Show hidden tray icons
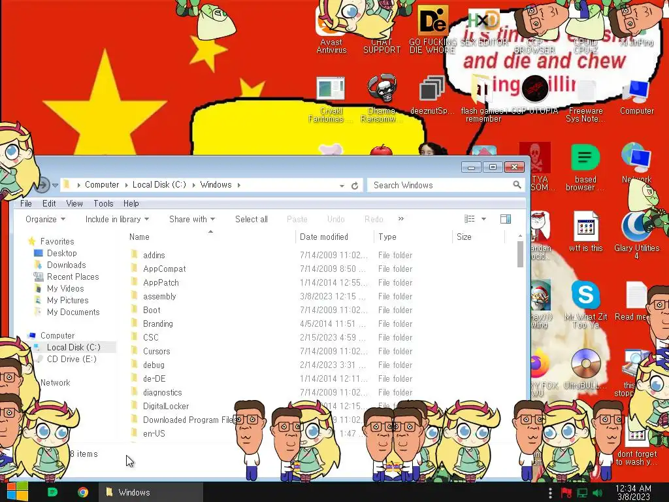Image resolution: width=669 pixels, height=502 pixels. click(550, 493)
